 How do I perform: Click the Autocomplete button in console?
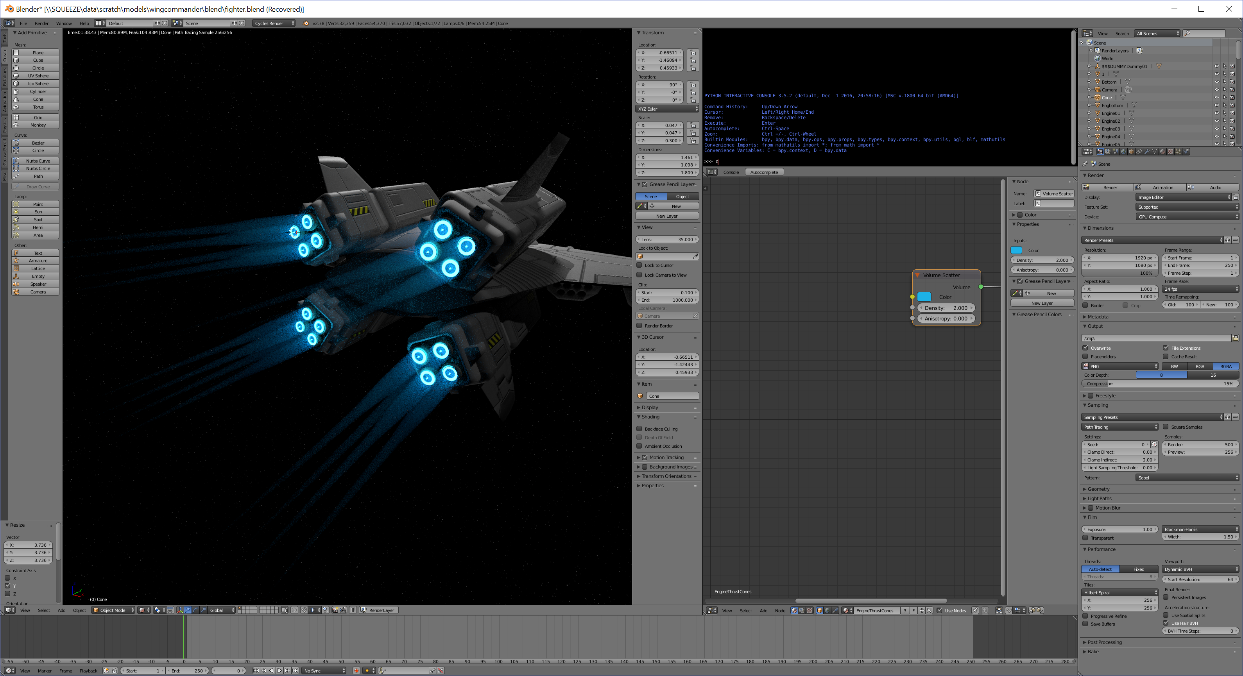pyautogui.click(x=764, y=172)
